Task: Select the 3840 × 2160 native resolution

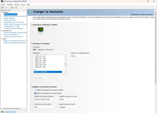Action: click(48, 72)
